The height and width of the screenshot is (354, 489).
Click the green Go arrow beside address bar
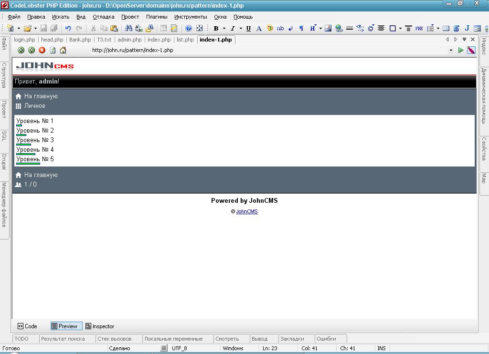coord(461,50)
